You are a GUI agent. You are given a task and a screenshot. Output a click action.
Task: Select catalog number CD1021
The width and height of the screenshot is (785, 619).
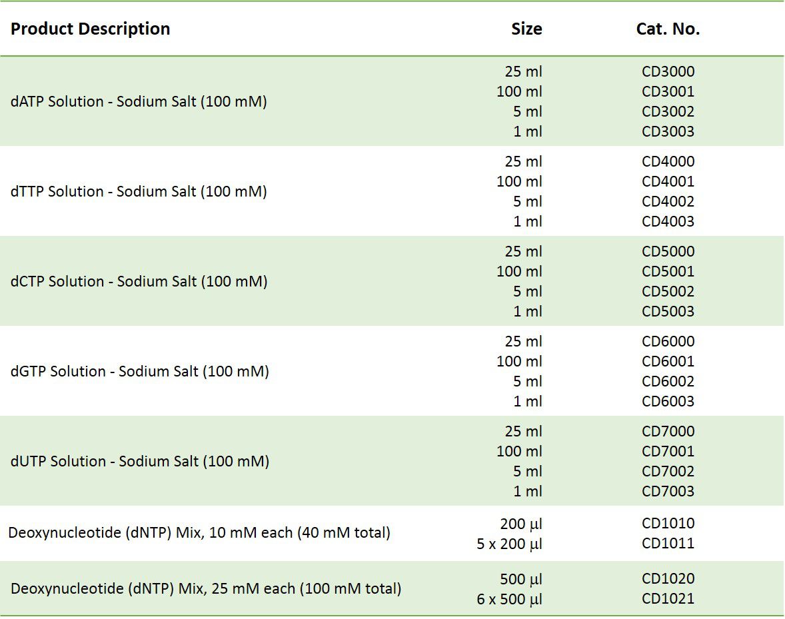coord(668,598)
